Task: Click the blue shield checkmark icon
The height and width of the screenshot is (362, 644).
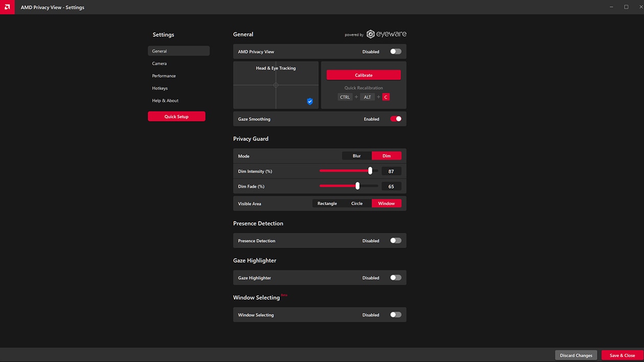Action: tap(310, 102)
